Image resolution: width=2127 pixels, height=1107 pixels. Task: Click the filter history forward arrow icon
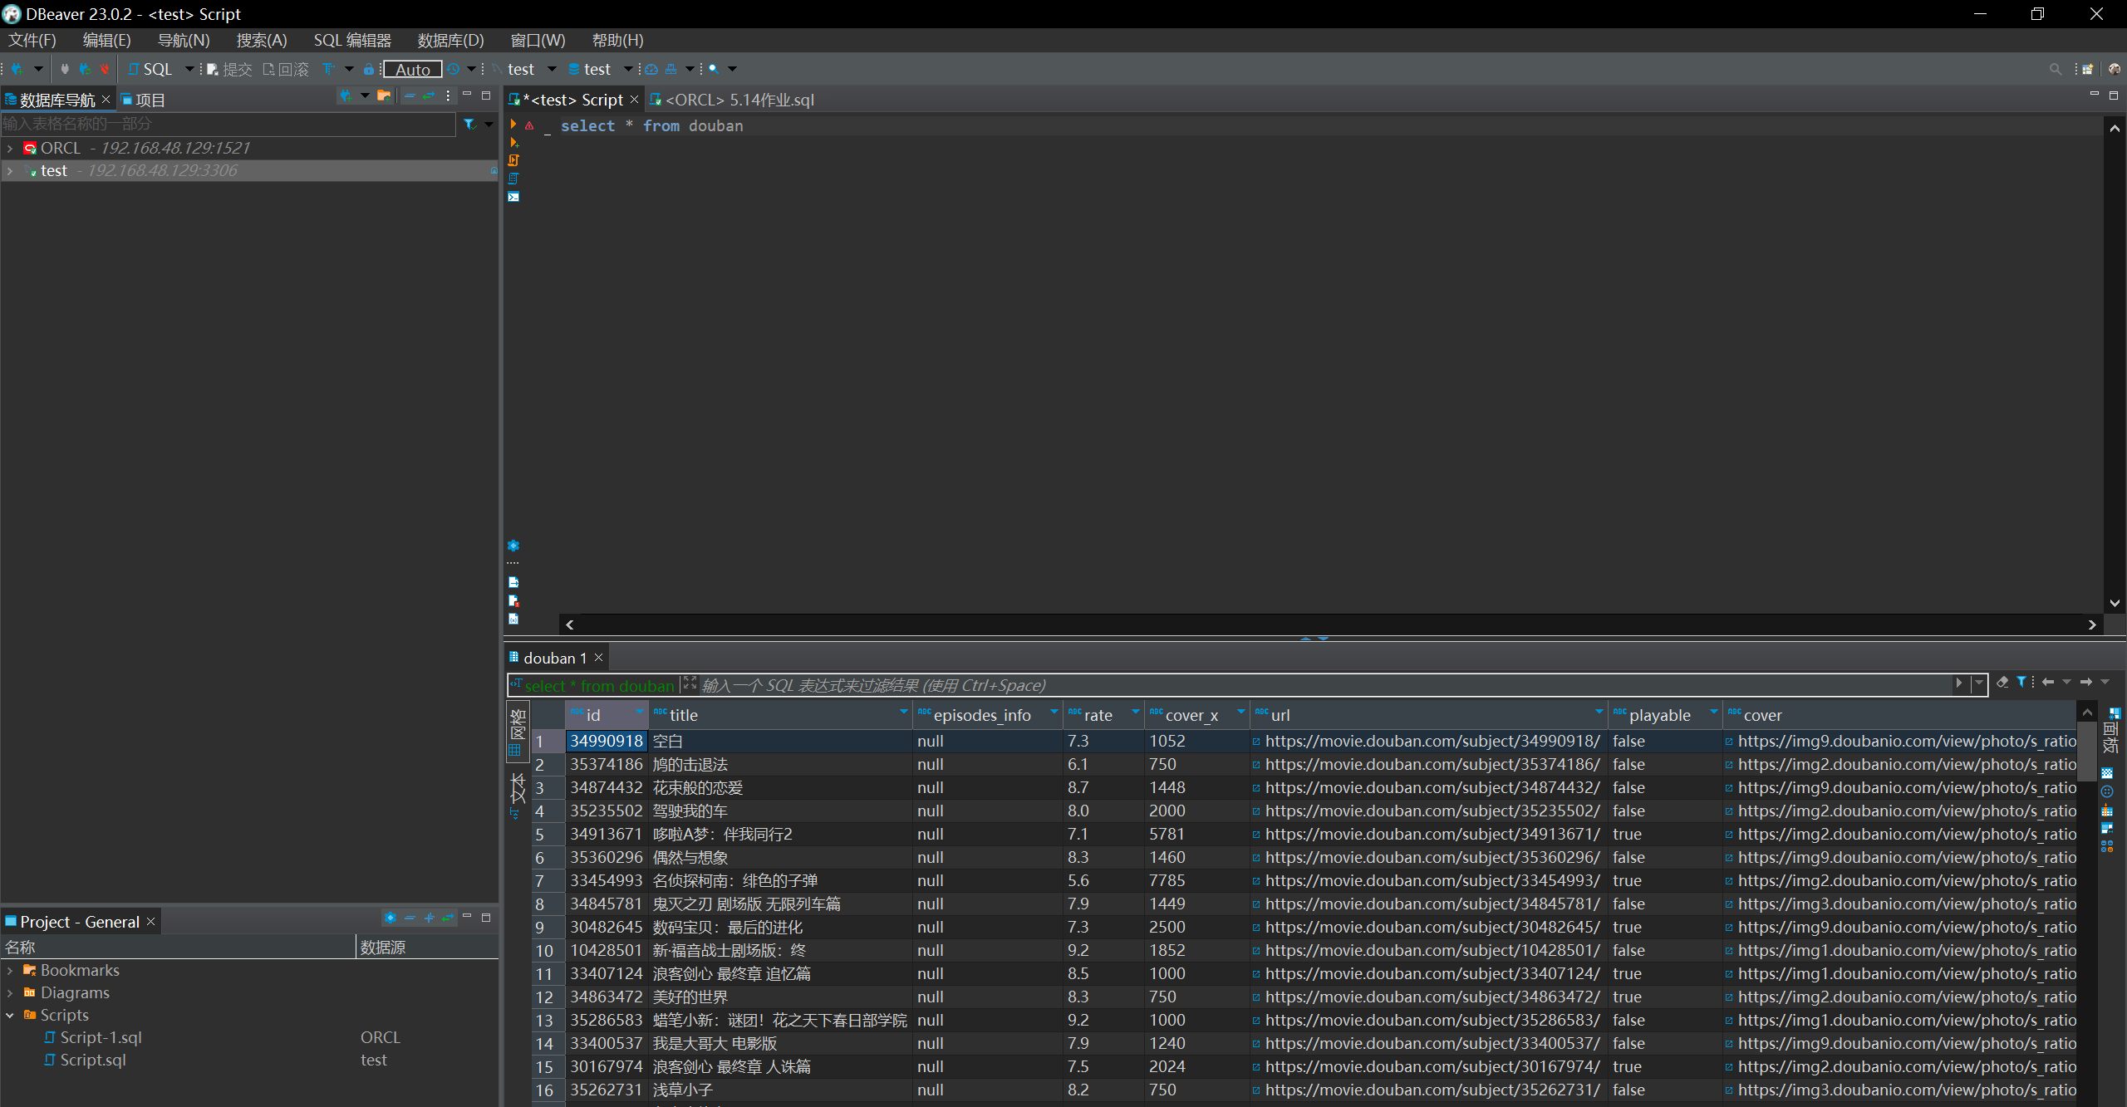(2086, 682)
